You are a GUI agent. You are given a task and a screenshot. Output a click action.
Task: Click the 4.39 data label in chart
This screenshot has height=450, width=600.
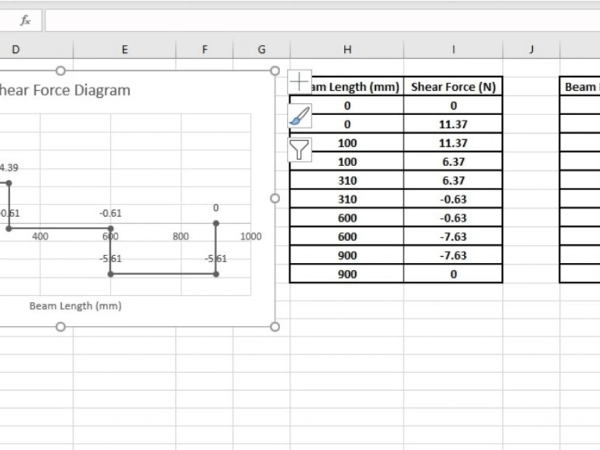[8, 167]
